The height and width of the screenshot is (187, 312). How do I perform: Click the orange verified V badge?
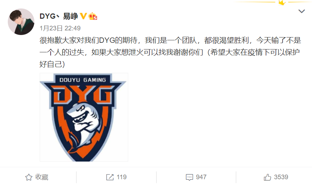(x=83, y=16)
